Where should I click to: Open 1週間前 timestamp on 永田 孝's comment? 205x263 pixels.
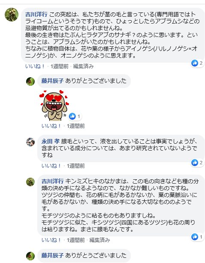pos(76,166)
